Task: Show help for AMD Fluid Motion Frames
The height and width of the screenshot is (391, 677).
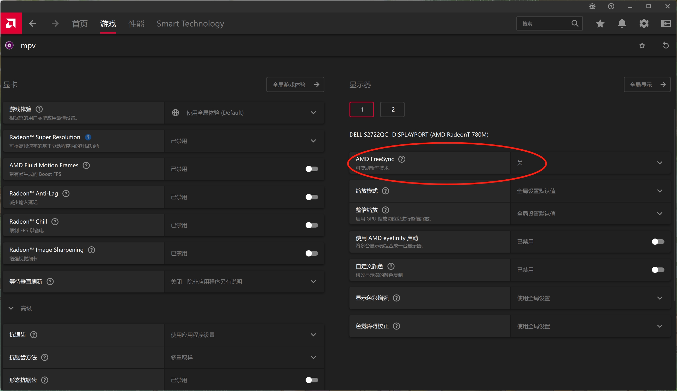Action: coord(86,166)
